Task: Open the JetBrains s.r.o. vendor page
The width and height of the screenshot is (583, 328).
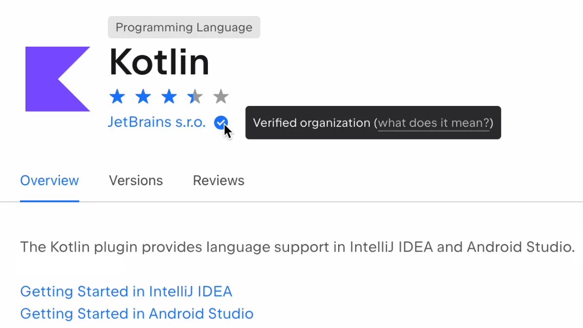Action: click(157, 122)
